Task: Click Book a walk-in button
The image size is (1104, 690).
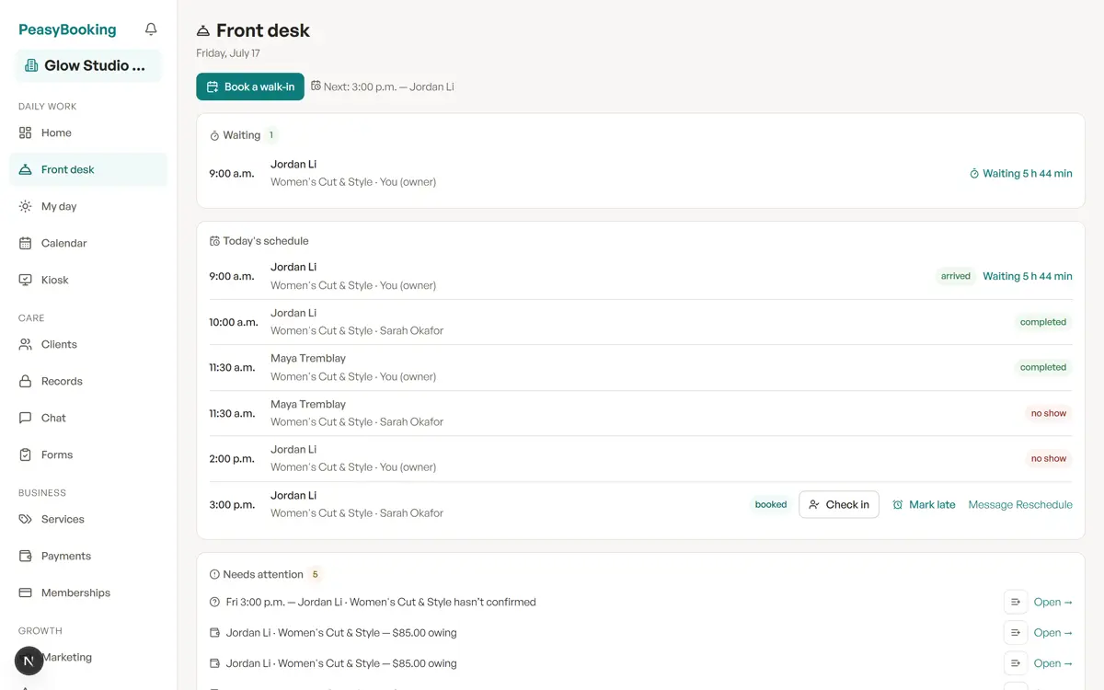Action: (250, 86)
